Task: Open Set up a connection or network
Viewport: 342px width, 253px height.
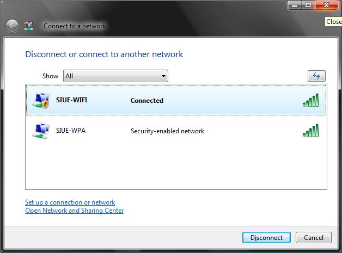Action: pos(70,202)
